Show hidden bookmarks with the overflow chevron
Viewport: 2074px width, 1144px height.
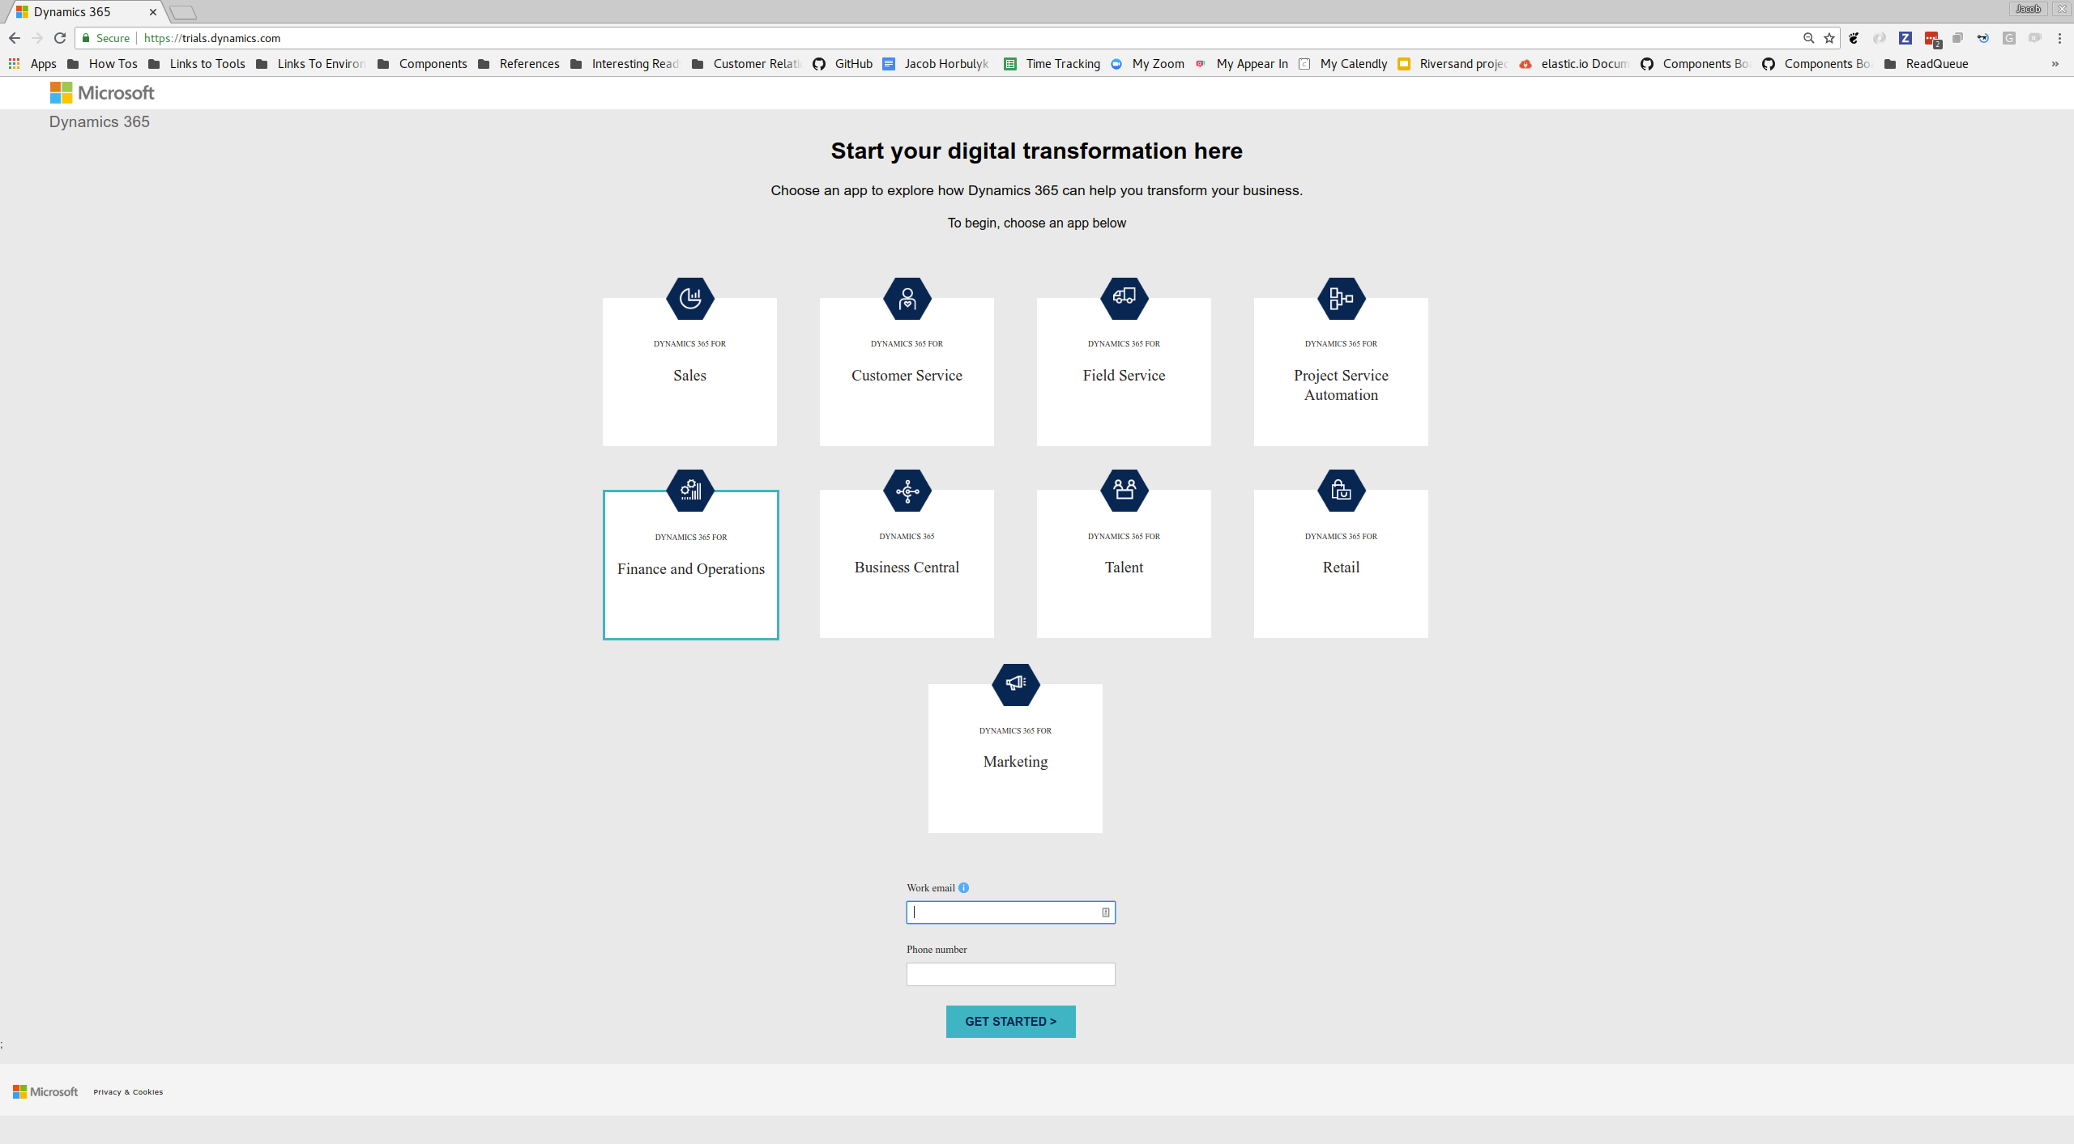(2055, 64)
